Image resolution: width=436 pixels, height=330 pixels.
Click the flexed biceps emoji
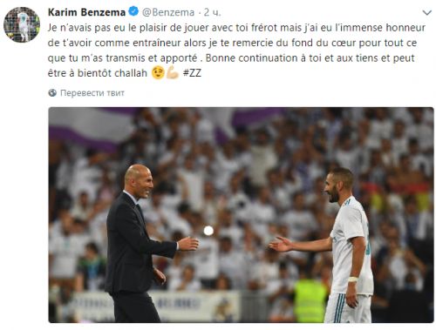173,72
